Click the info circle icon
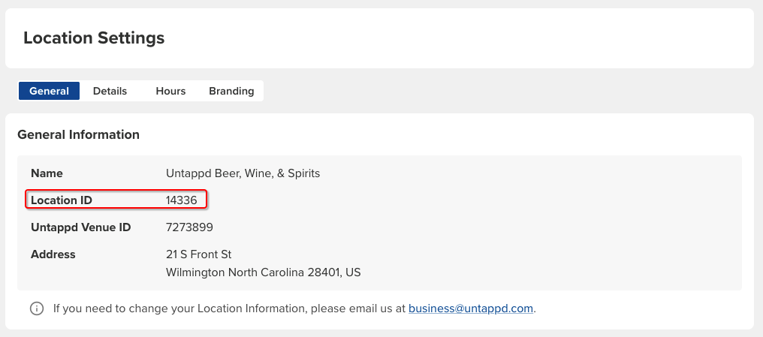Image resolution: width=763 pixels, height=337 pixels. tap(37, 308)
